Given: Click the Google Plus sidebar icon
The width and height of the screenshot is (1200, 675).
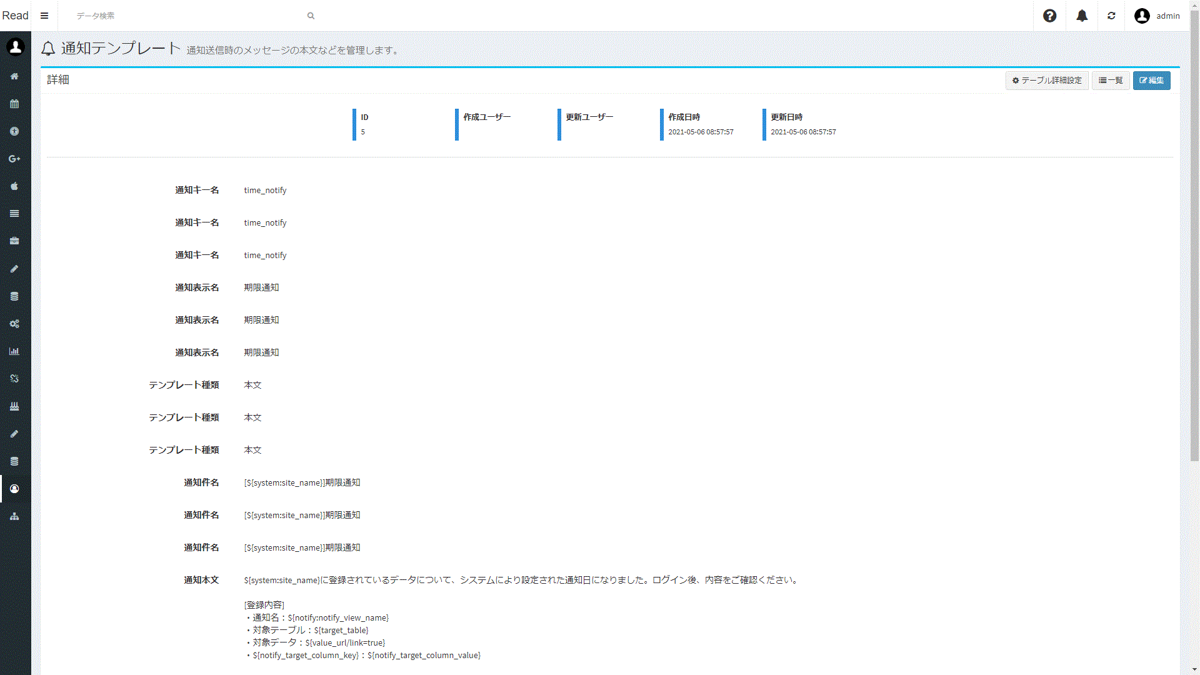Looking at the screenshot, I should click(x=14, y=159).
